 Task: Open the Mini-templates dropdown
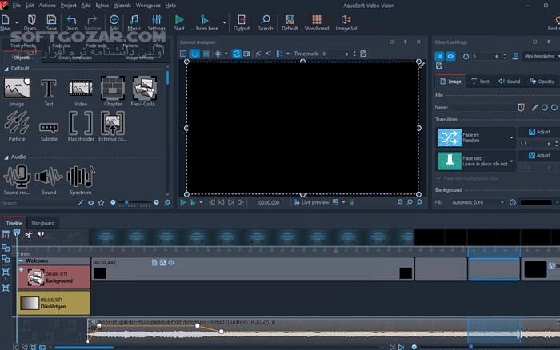[x=541, y=57]
